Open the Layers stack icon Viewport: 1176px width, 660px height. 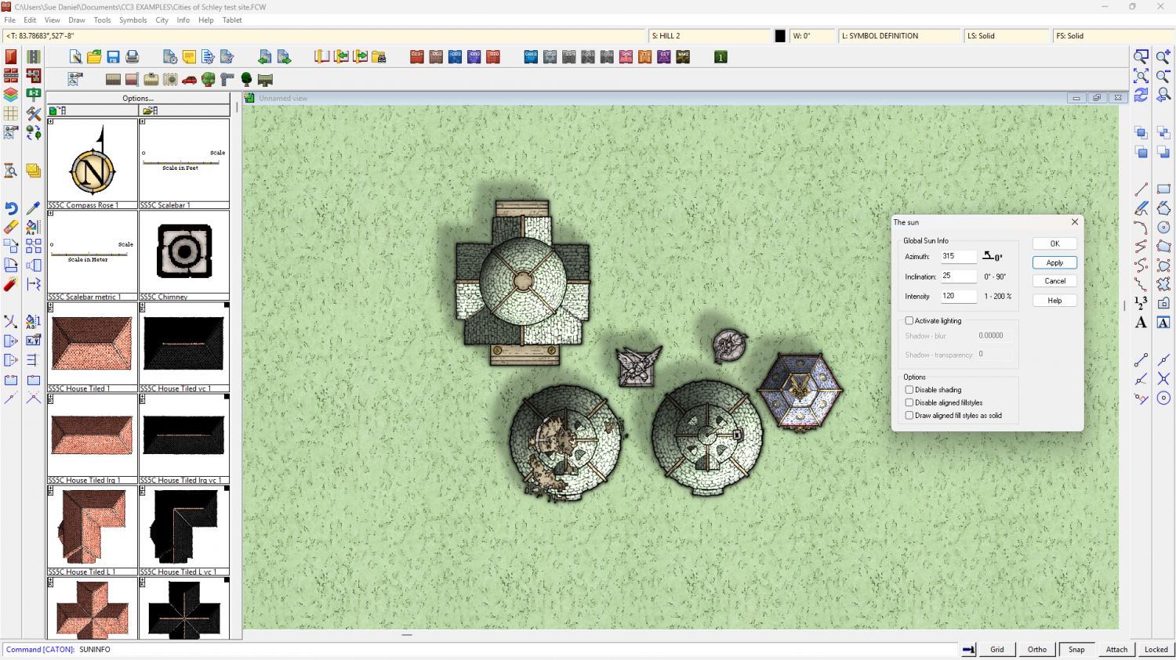11,95
